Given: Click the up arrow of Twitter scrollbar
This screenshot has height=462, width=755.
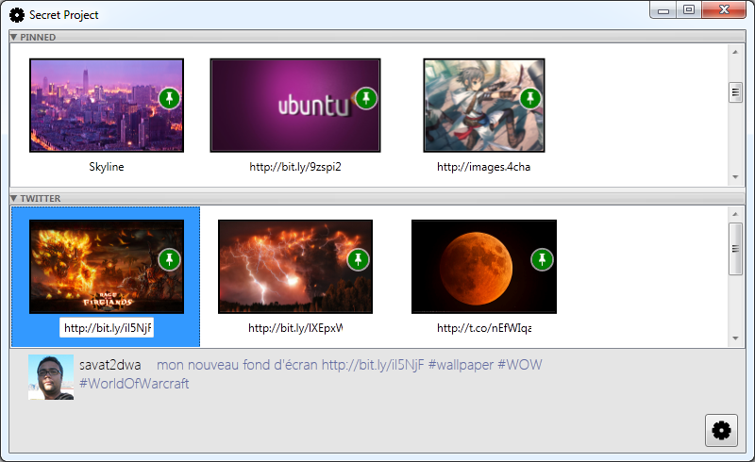Looking at the screenshot, I should [735, 214].
